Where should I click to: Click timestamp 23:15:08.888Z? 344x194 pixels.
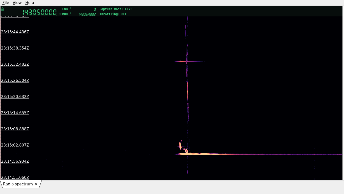[x=15, y=129]
